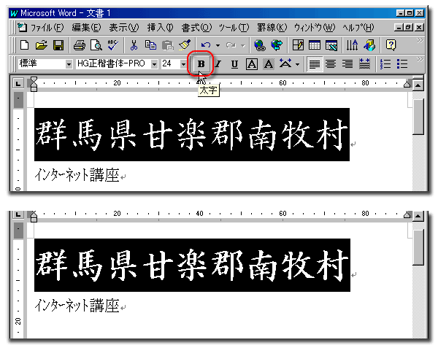Viewport: 438px width, 356px height.
Task: Open an existing file with folder icon
Action: point(42,45)
